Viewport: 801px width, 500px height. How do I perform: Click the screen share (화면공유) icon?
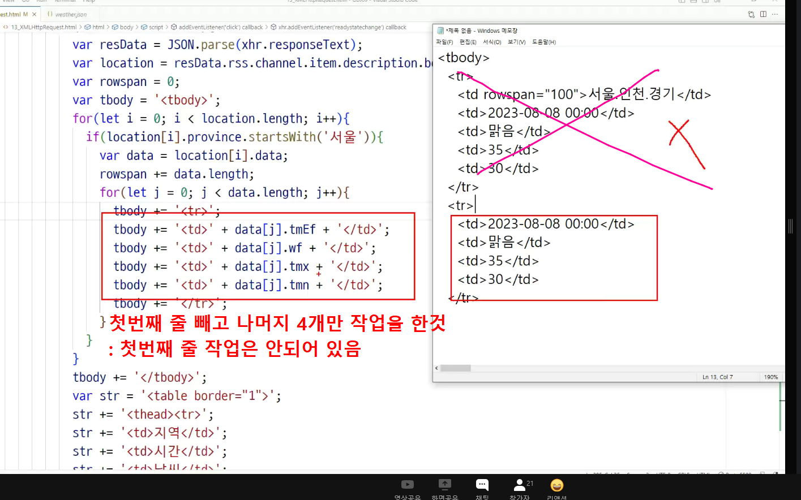[x=445, y=484]
